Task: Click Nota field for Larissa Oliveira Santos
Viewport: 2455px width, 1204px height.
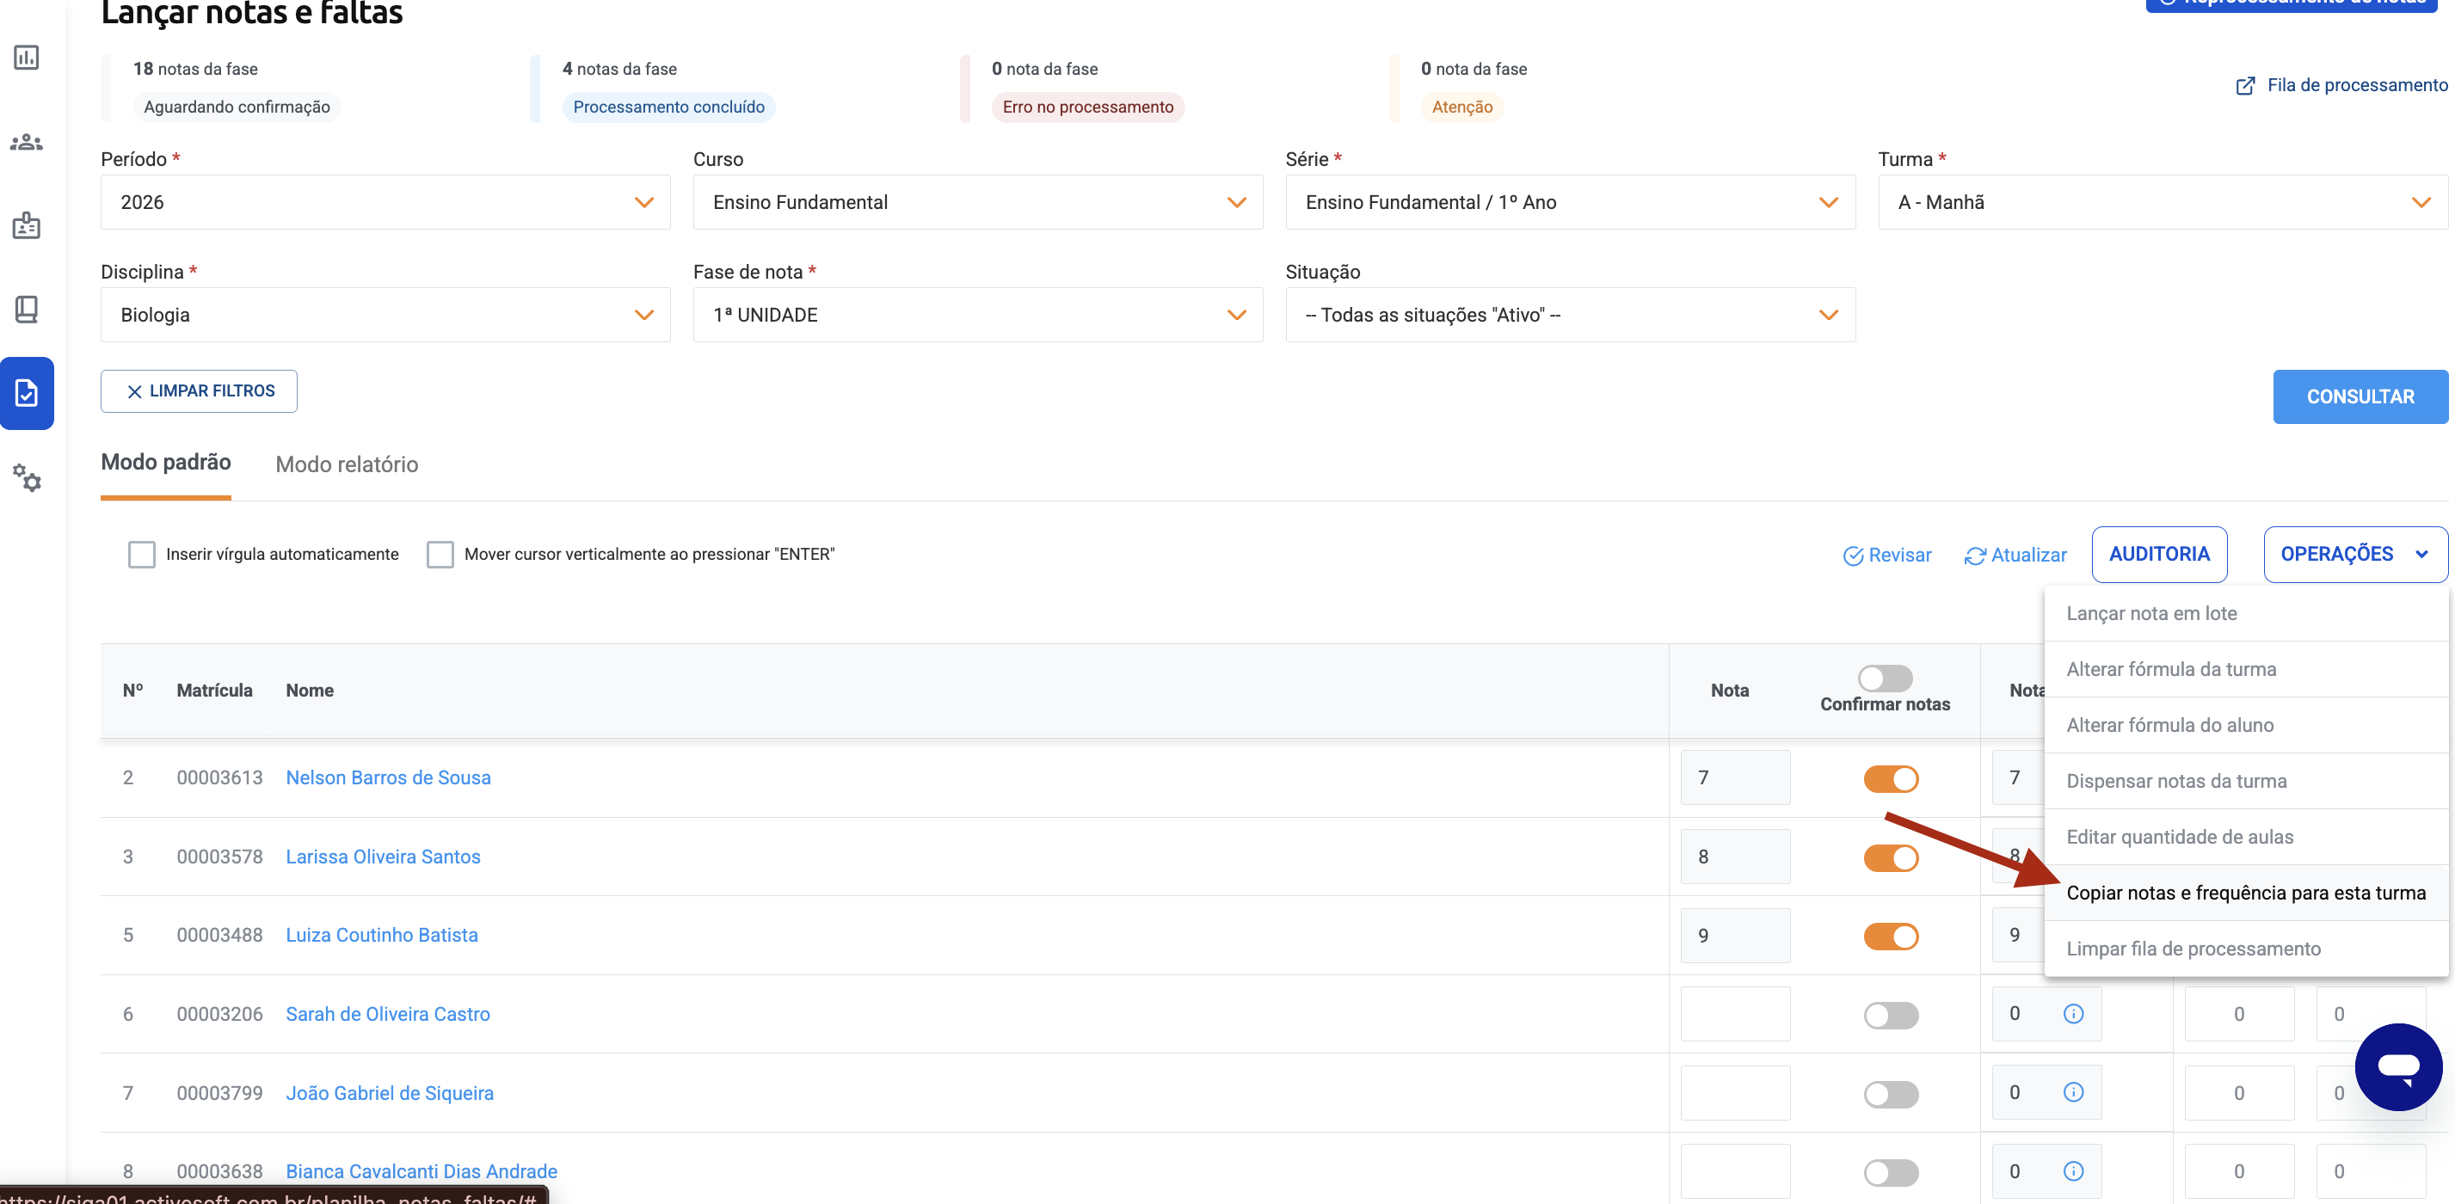Action: pyautogui.click(x=1734, y=857)
